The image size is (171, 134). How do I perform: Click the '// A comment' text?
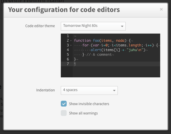click(x=99, y=55)
